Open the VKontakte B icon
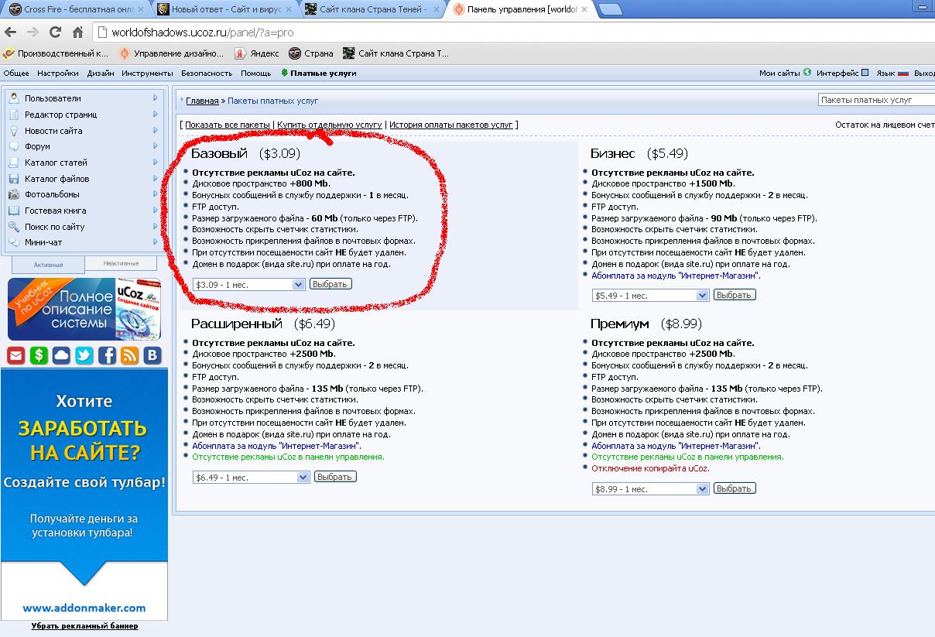The image size is (935, 637). point(152,355)
